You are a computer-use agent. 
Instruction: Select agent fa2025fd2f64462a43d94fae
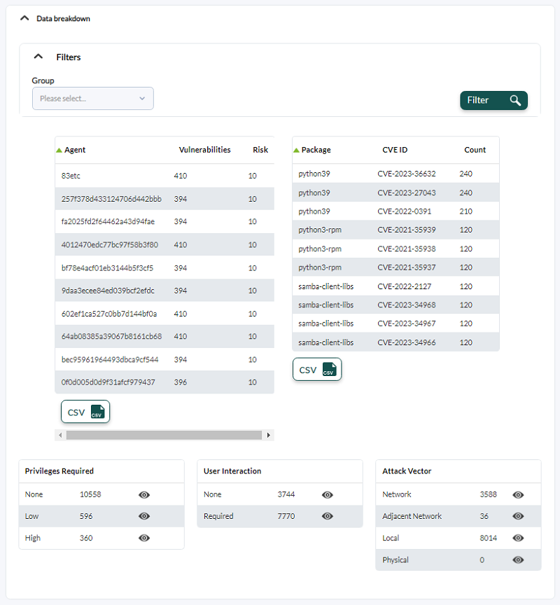(x=164, y=221)
